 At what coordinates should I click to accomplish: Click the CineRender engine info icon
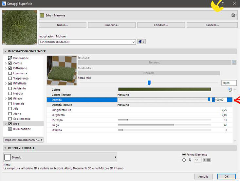click(142, 42)
